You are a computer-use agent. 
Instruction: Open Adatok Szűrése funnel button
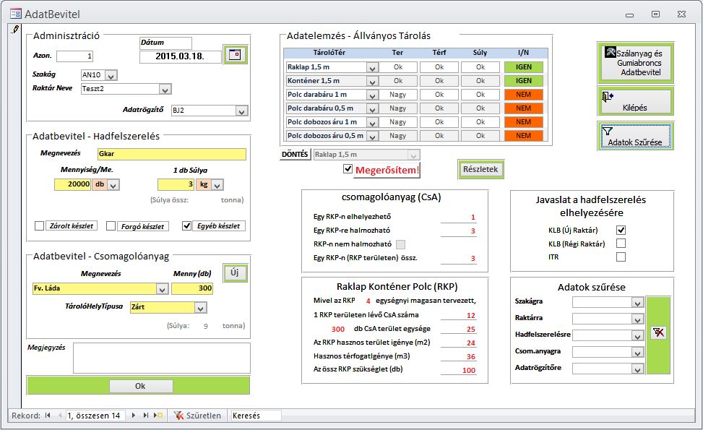point(635,136)
